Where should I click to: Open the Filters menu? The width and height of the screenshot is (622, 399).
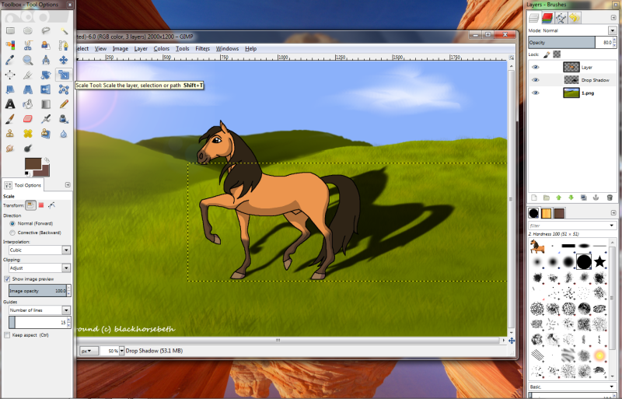[202, 48]
